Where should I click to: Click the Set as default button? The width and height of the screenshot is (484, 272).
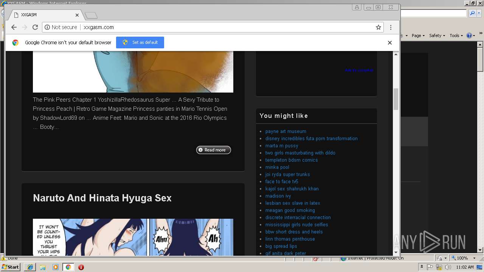click(140, 42)
